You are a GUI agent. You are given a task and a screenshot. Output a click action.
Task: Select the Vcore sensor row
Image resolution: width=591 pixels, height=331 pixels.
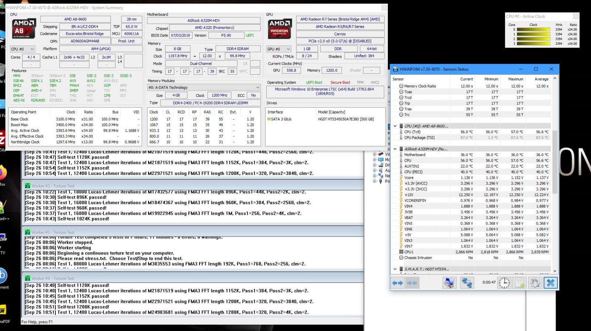pos(471,178)
